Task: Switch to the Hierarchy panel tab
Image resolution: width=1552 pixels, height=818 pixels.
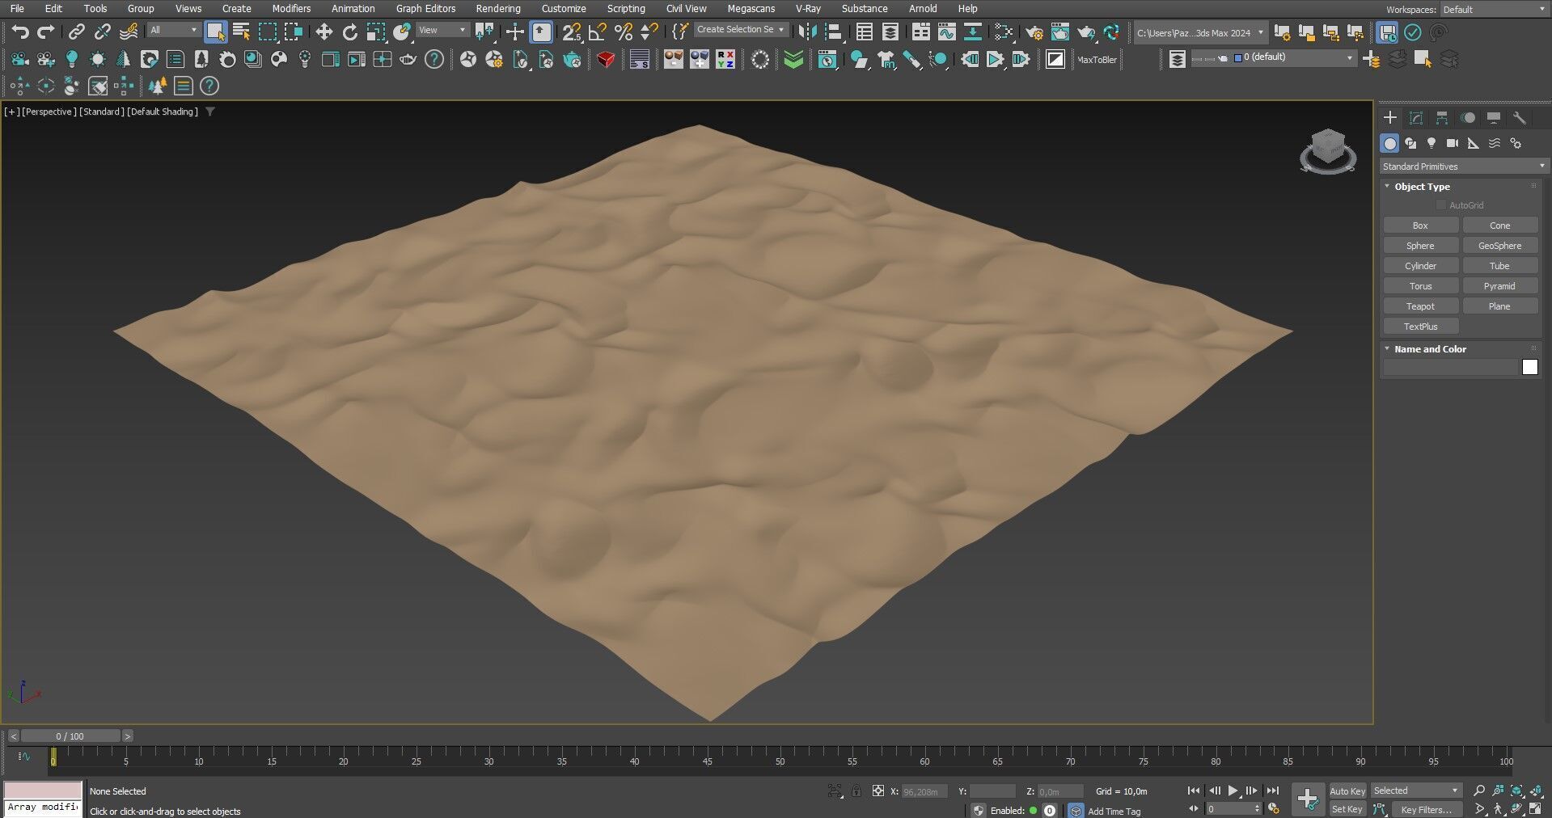Action: click(1442, 118)
